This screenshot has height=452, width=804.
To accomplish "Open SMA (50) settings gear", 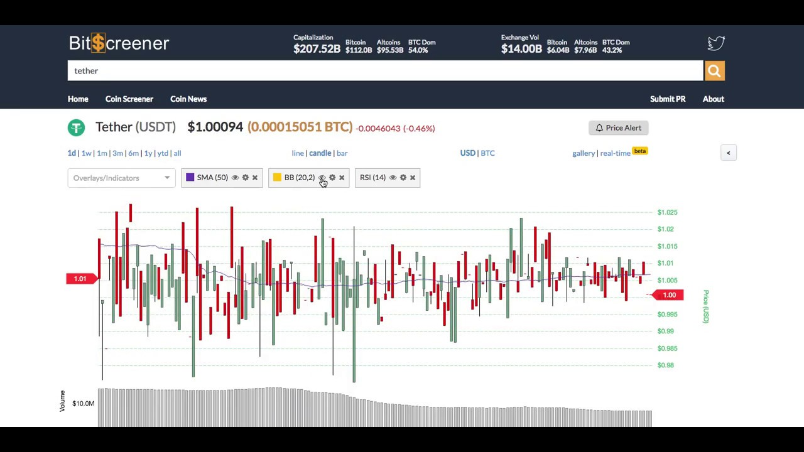I will [246, 178].
